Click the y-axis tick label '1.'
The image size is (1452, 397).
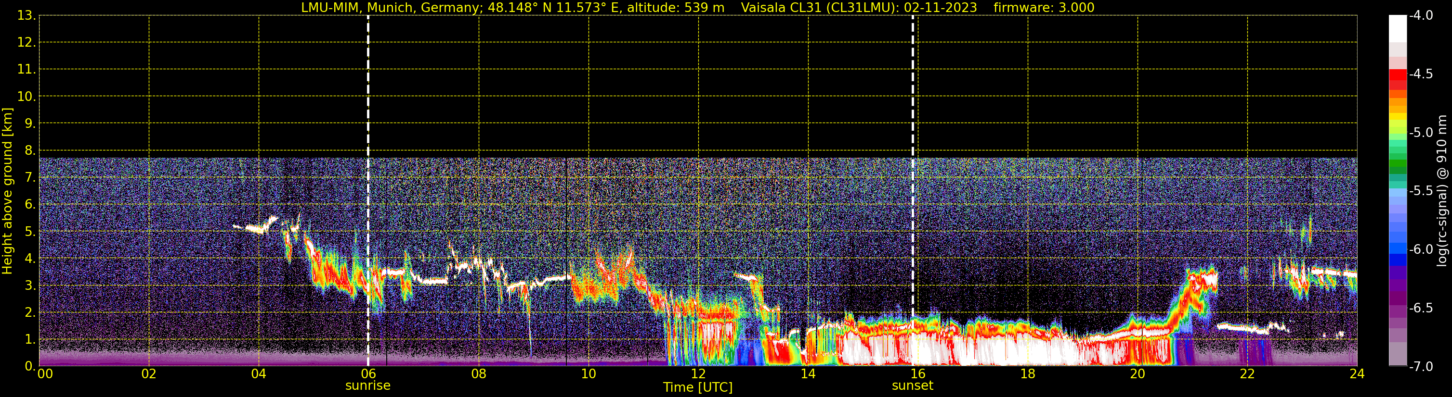coord(30,339)
